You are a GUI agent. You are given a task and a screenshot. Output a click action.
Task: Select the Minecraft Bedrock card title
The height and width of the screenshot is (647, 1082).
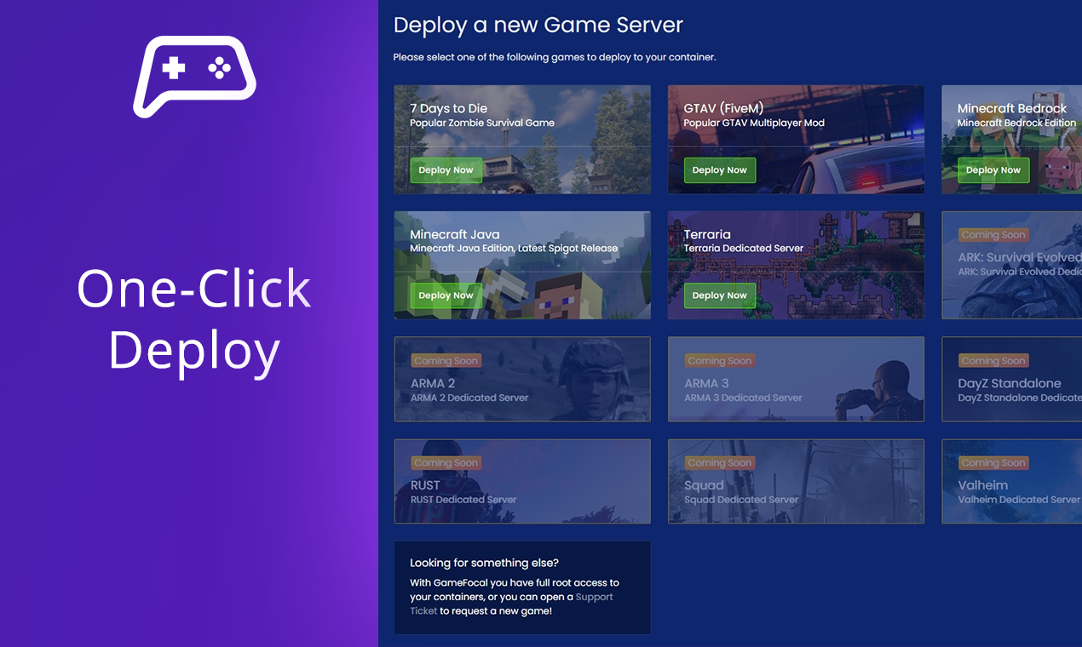(1012, 108)
